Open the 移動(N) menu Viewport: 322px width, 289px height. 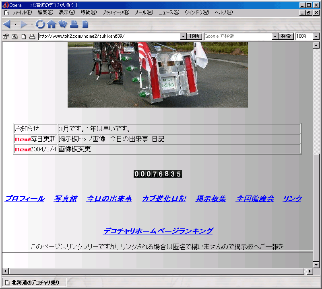point(89,12)
